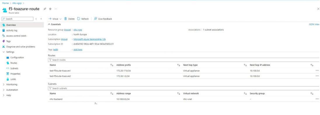Screen dimensions: 320x115
Task: Click the Move arrow icon
Action: pos(50,19)
